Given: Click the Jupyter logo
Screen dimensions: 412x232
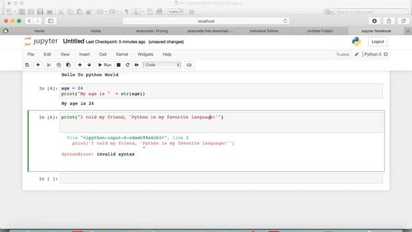Looking at the screenshot, I should pyautogui.click(x=41, y=41).
